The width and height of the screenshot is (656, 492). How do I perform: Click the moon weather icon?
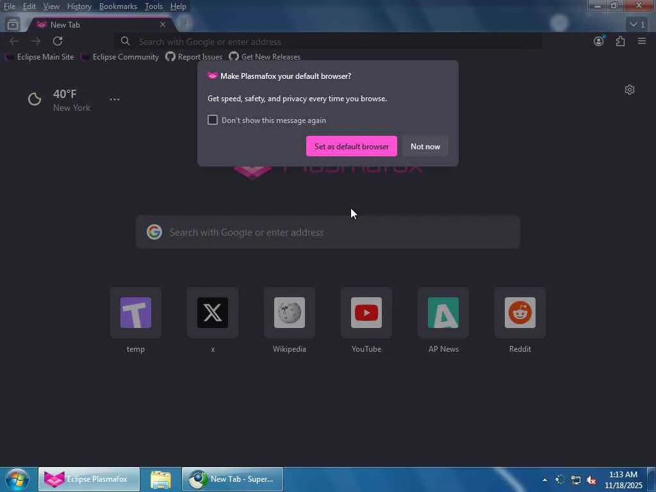tap(35, 99)
